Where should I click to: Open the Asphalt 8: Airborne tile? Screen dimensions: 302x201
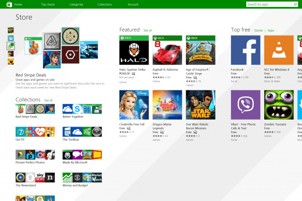(x=167, y=50)
